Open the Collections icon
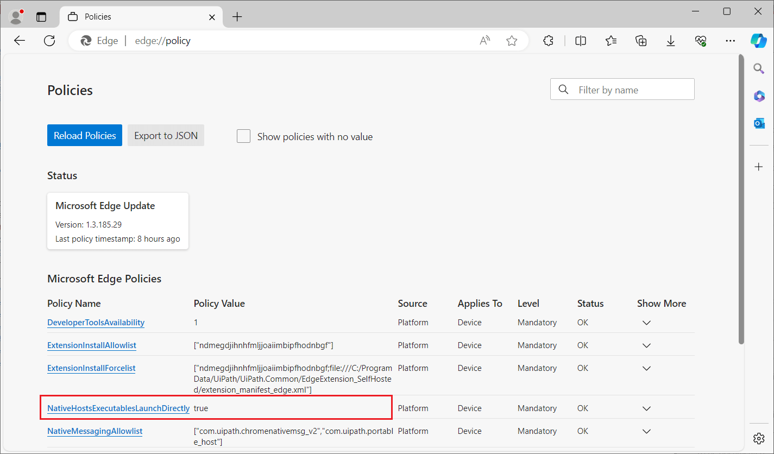This screenshot has width=774, height=454. [641, 41]
